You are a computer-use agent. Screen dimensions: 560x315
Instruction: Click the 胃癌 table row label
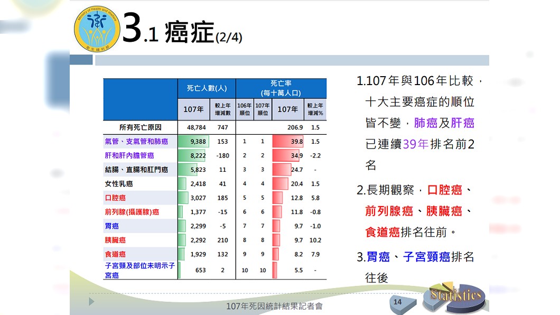click(112, 226)
